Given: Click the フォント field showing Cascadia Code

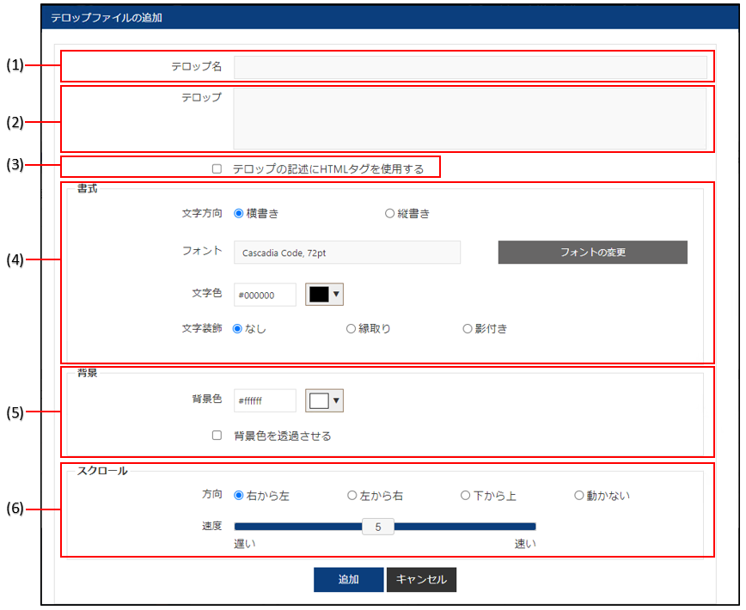Looking at the screenshot, I should (x=347, y=253).
